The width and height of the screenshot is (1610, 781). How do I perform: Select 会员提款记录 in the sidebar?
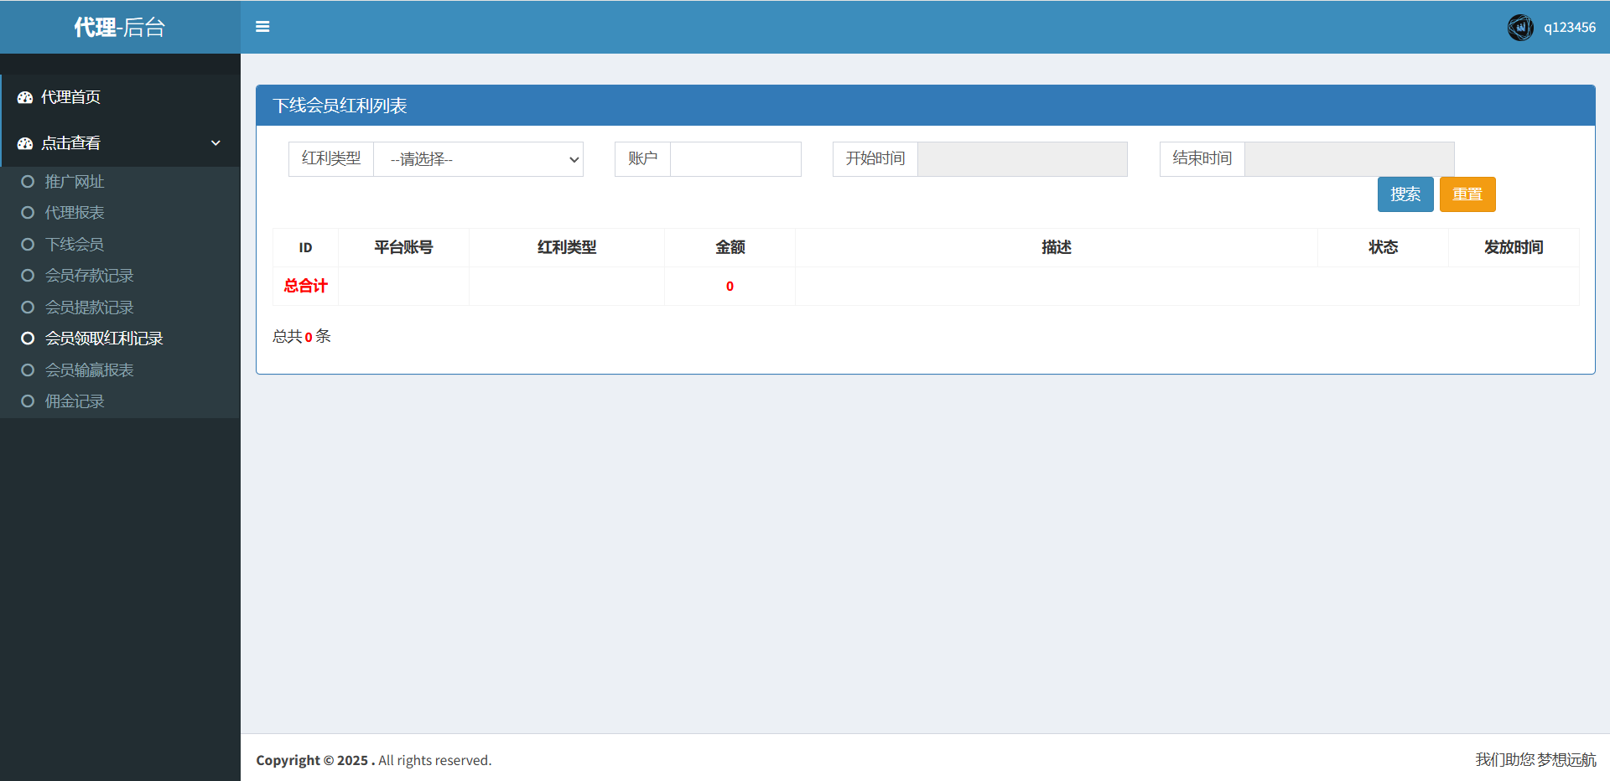pyautogui.click(x=89, y=308)
